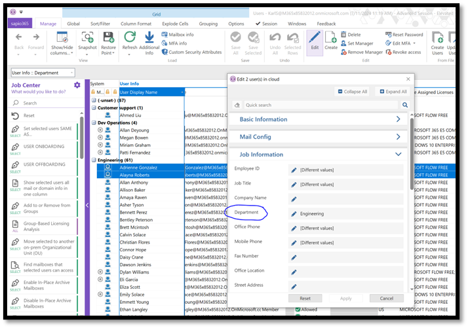This screenshot has height=328, width=468.
Task: Open the Explode Cells tab
Action: click(x=175, y=24)
